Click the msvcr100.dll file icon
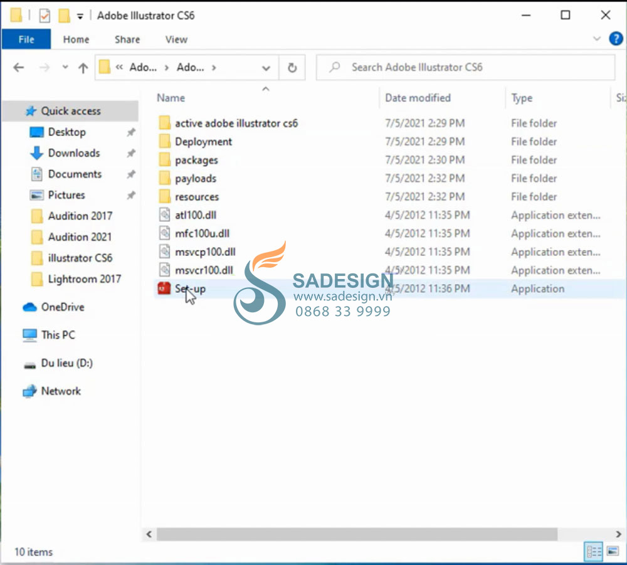Image resolution: width=627 pixels, height=565 pixels. pyautogui.click(x=164, y=270)
